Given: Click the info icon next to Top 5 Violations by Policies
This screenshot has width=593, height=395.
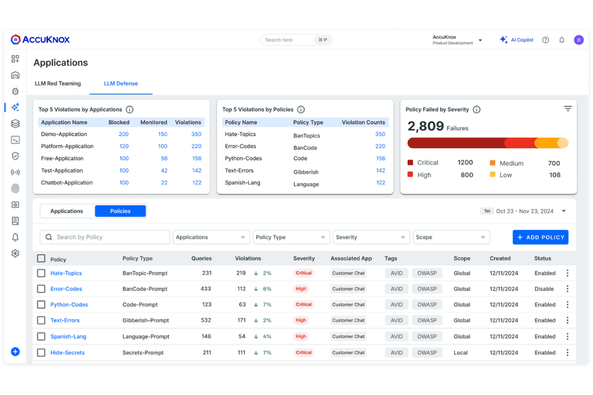Looking at the screenshot, I should [x=300, y=110].
